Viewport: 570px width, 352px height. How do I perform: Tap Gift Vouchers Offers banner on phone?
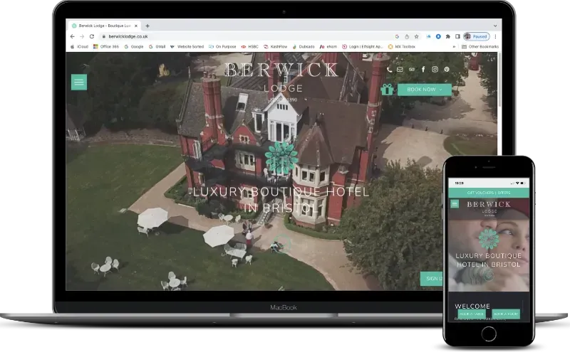(489, 193)
